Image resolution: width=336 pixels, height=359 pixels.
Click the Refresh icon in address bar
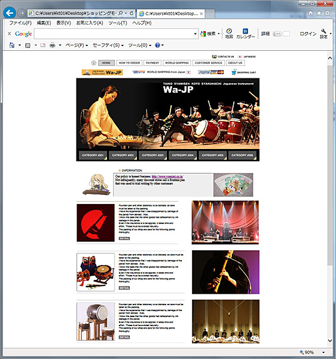click(x=132, y=13)
